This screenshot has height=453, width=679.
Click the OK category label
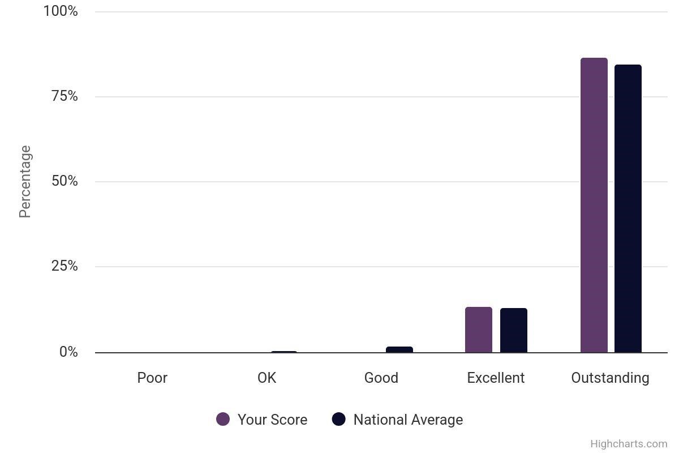[267, 378]
